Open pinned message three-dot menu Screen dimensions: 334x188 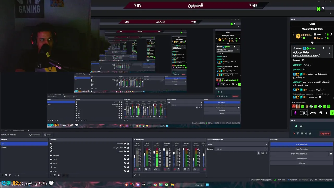coord(330,48)
